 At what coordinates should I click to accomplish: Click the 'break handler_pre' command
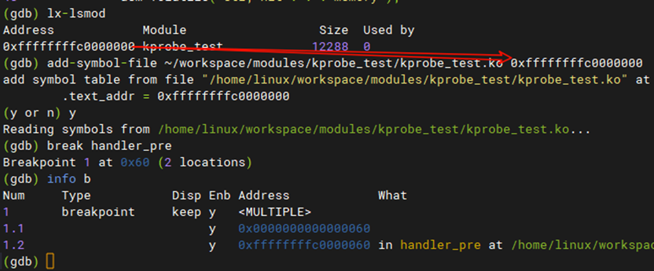[109, 146]
